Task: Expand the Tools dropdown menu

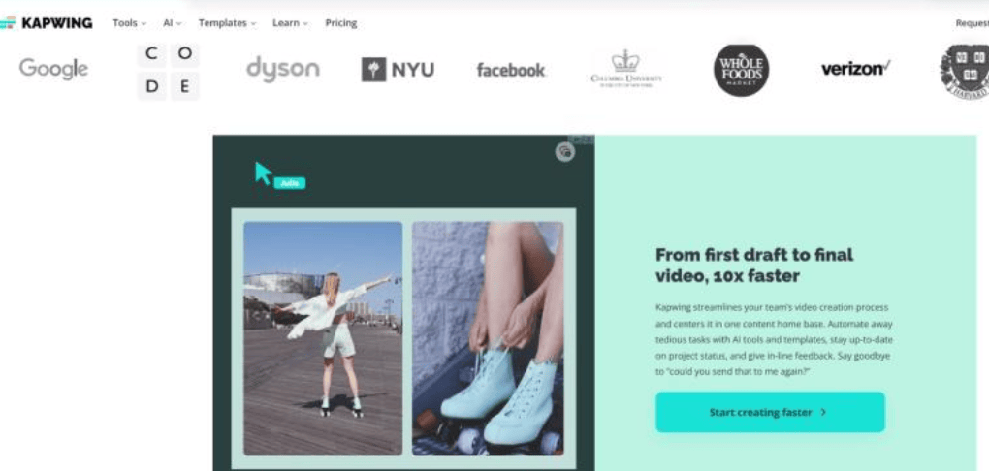Action: 129,23
